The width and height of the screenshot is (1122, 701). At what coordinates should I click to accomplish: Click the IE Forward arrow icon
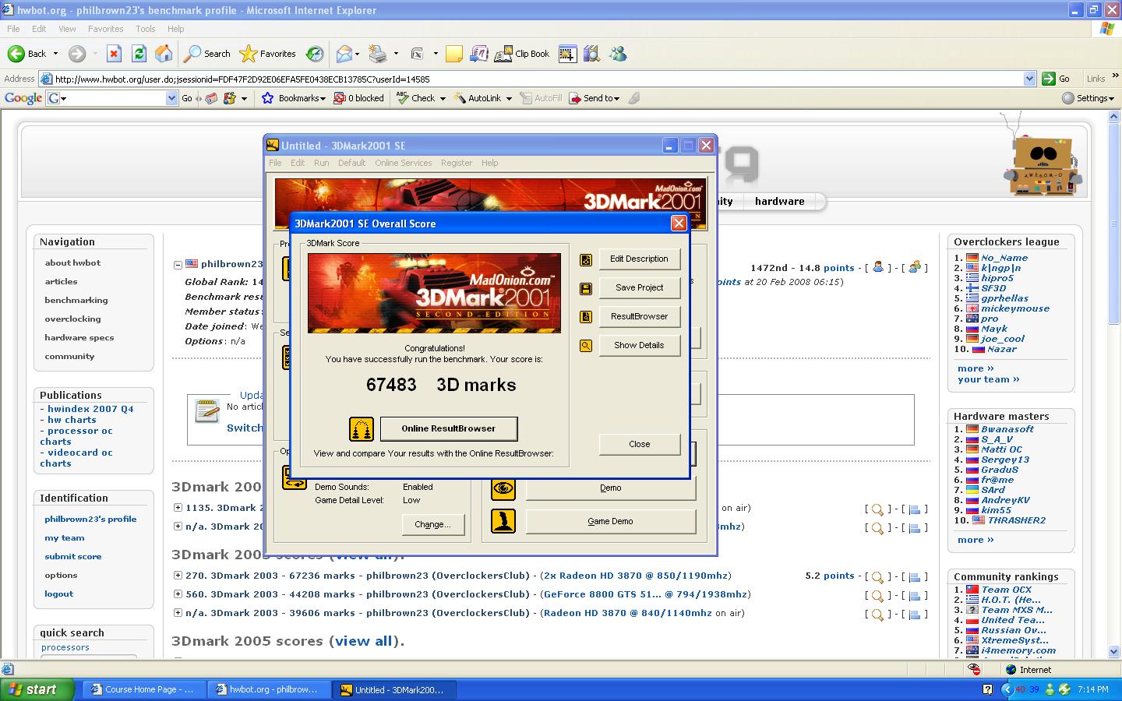click(x=76, y=54)
